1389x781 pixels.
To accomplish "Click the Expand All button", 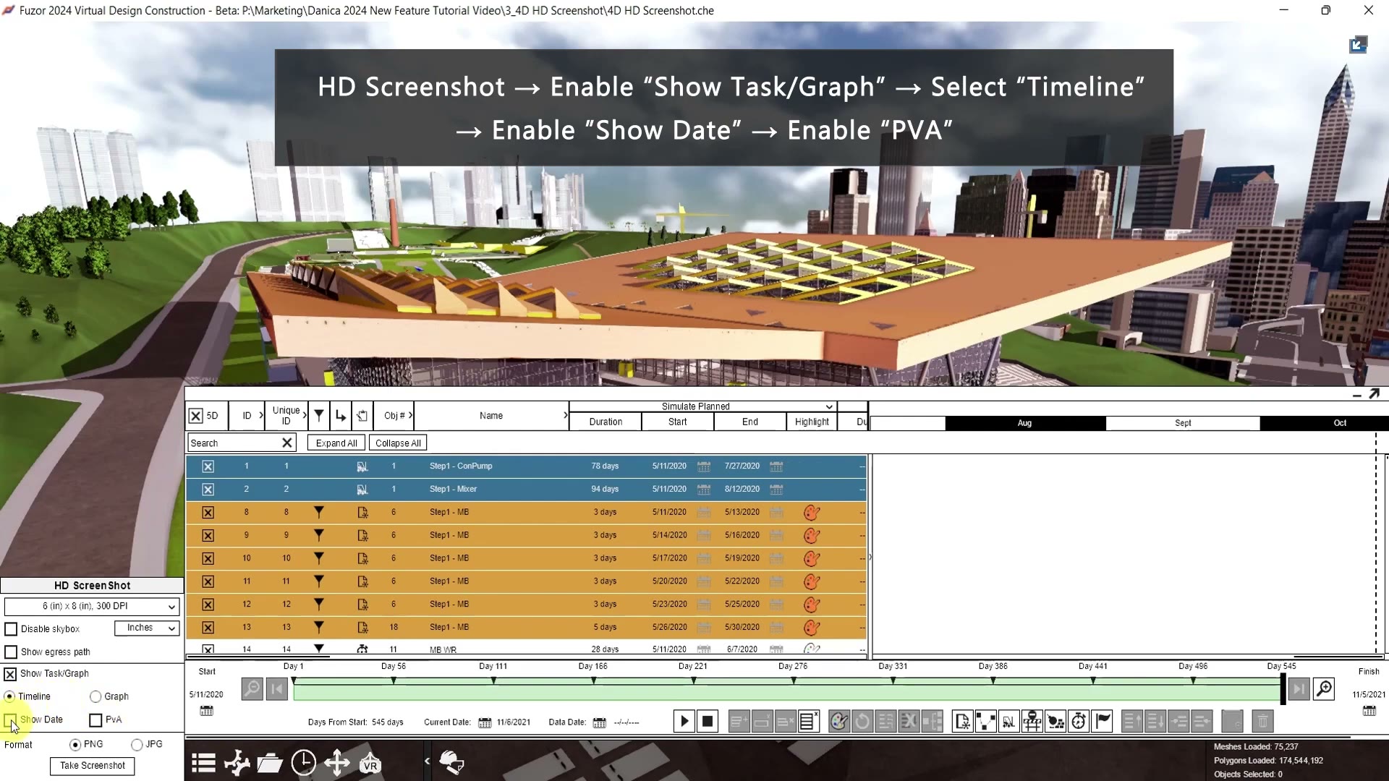I will click(x=336, y=443).
